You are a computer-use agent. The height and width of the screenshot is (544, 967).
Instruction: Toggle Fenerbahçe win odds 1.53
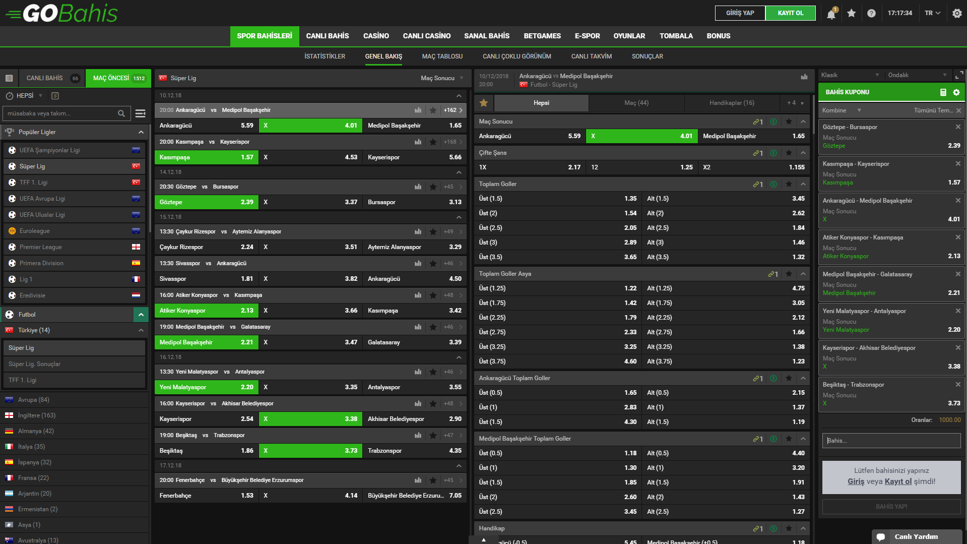click(x=207, y=496)
